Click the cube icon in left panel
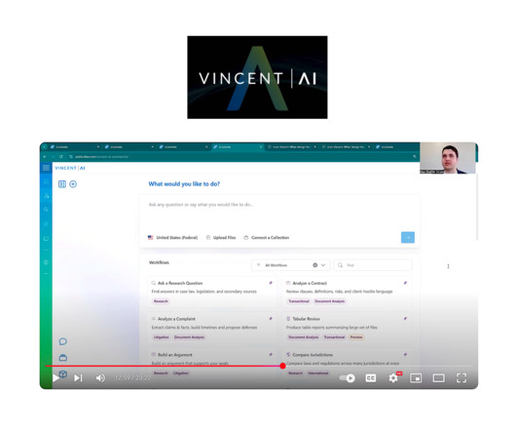The width and height of the screenshot is (516, 431). 63,373
